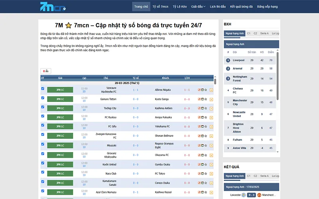Switch to the Serie A tab in BXH

tap(264, 33)
